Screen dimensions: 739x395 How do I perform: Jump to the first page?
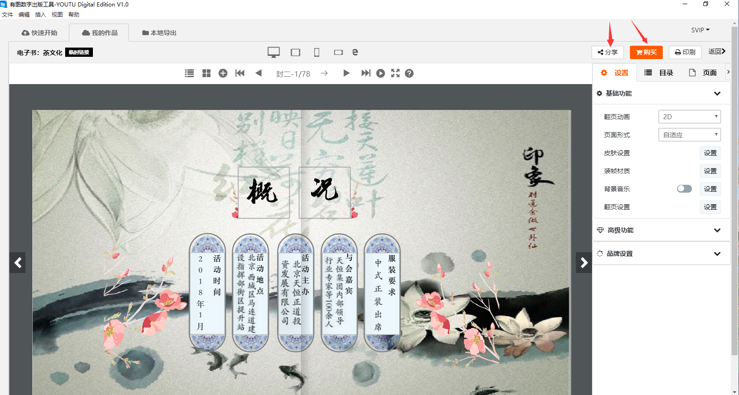(240, 73)
